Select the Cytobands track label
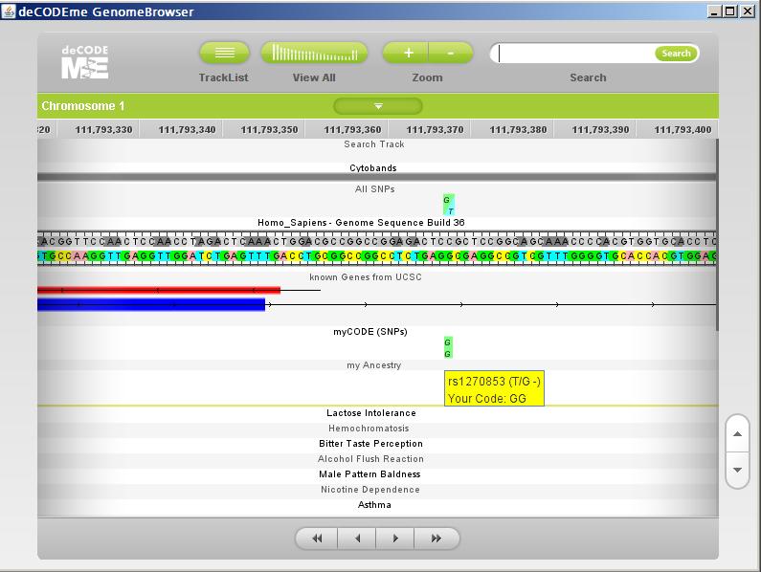761x572 pixels. click(373, 167)
